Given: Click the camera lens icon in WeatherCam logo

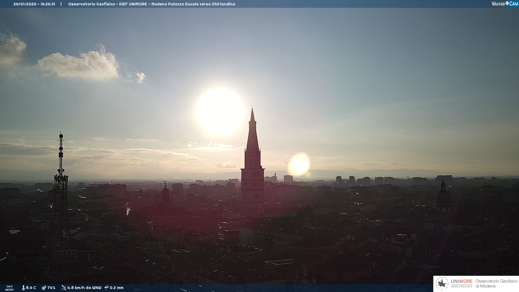Looking at the screenshot, I should (507, 3).
